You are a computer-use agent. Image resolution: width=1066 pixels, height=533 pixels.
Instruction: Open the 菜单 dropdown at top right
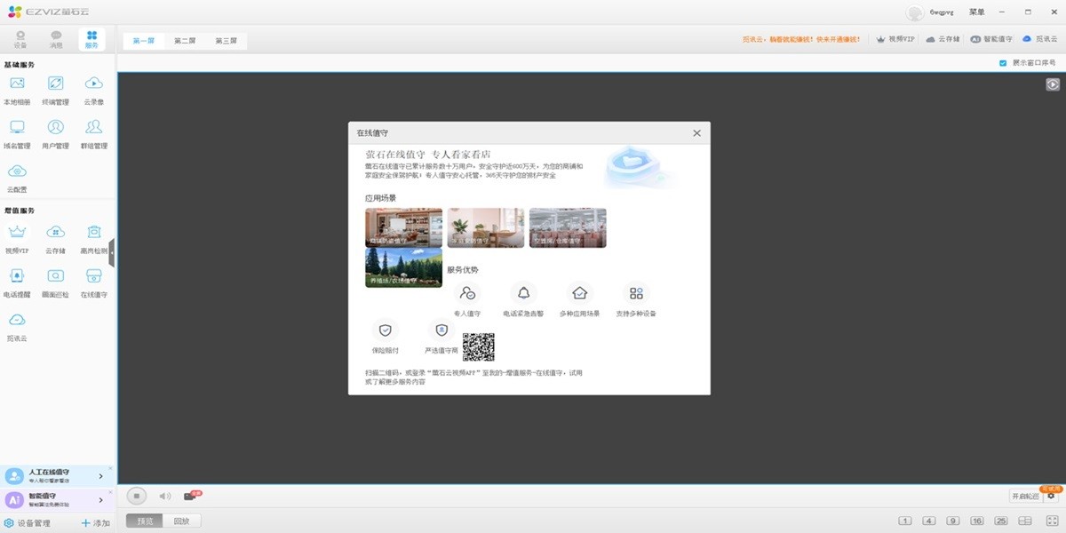click(977, 12)
